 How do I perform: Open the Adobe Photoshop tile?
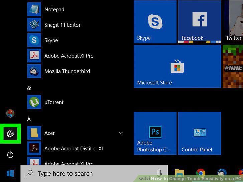155,133
